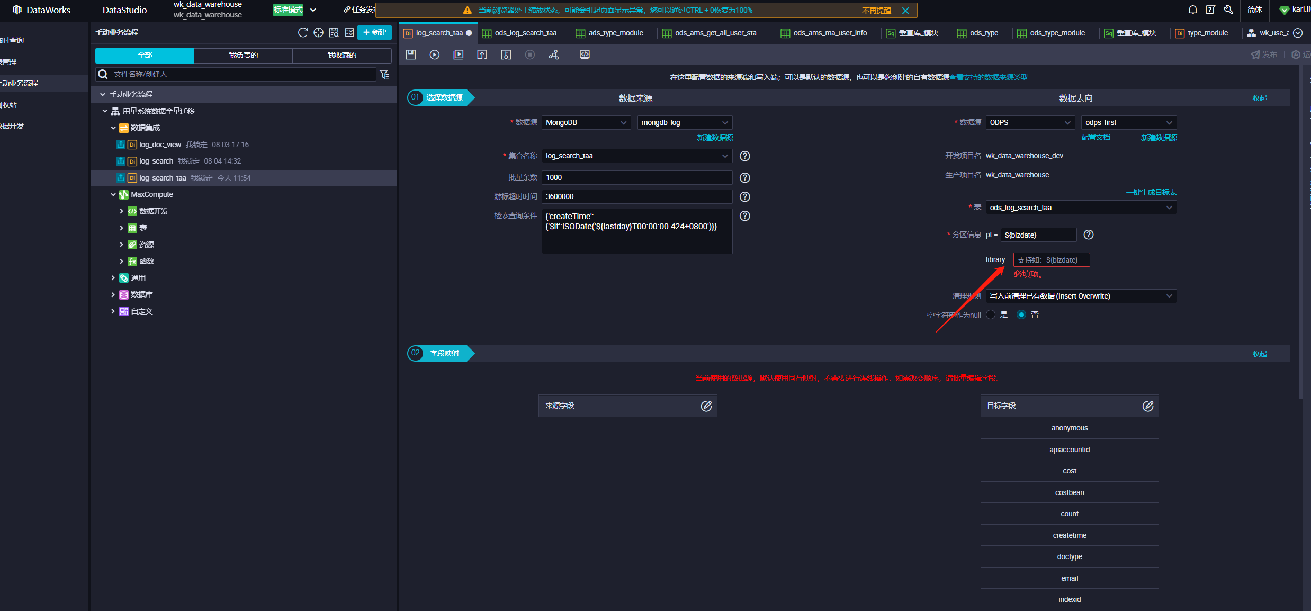Expand the 数据库 tree node

[x=113, y=294]
